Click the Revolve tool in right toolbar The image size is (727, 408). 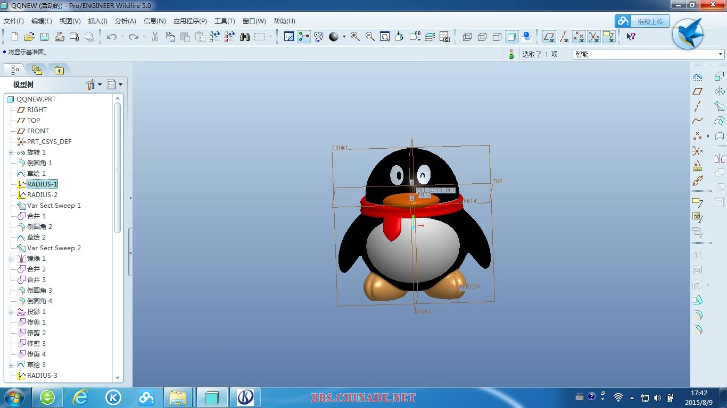pos(720,91)
